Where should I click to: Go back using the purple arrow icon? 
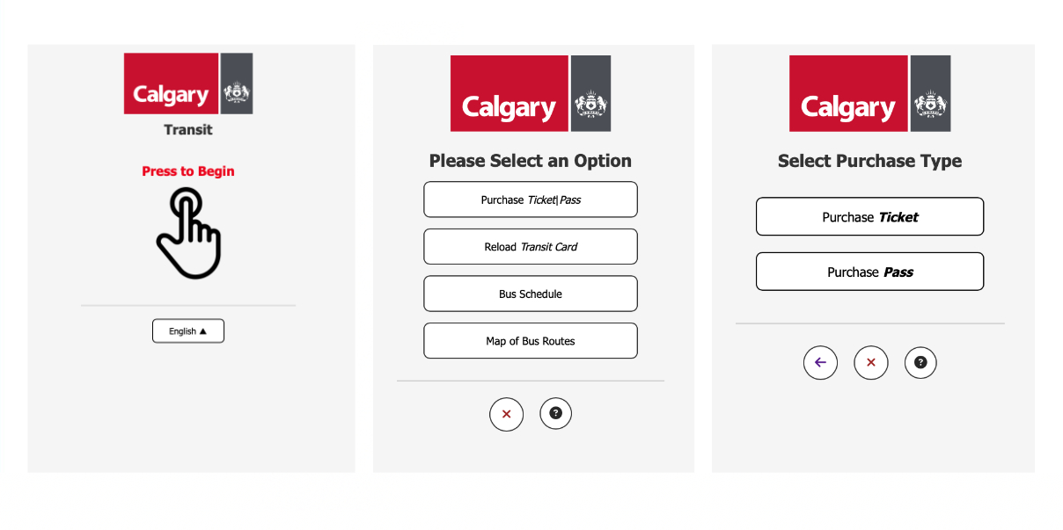[x=820, y=362]
